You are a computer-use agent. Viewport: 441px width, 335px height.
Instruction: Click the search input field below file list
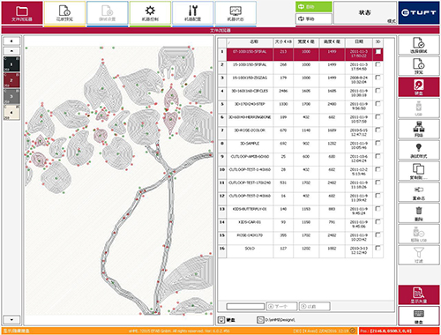[x=245, y=307]
